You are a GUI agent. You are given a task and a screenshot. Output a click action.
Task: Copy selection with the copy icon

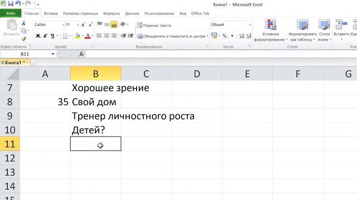(x=23, y=31)
